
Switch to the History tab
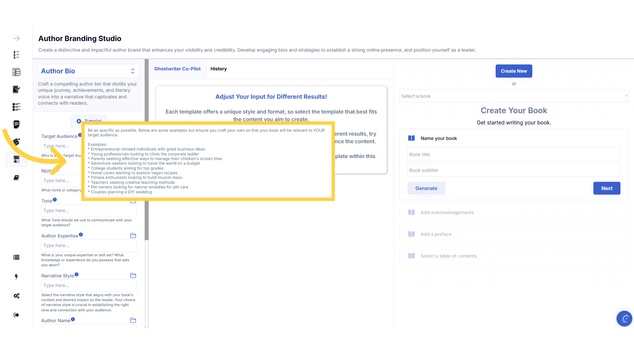point(218,69)
